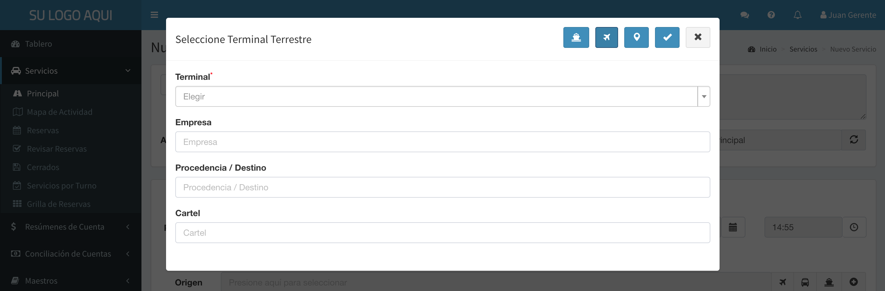The height and width of the screenshot is (291, 885).
Task: Open Mapa de Actividad menu item
Action: click(x=59, y=112)
